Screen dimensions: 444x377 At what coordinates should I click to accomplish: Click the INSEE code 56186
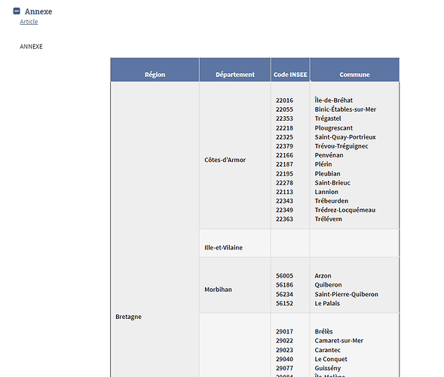coord(284,285)
